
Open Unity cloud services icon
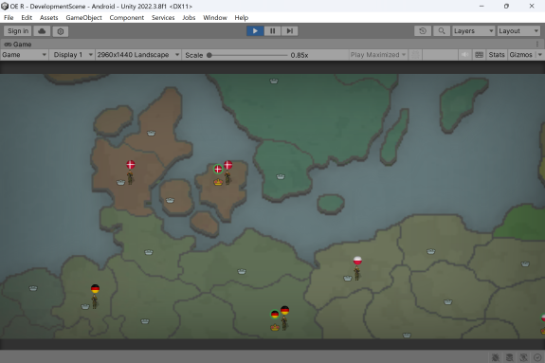pos(42,31)
